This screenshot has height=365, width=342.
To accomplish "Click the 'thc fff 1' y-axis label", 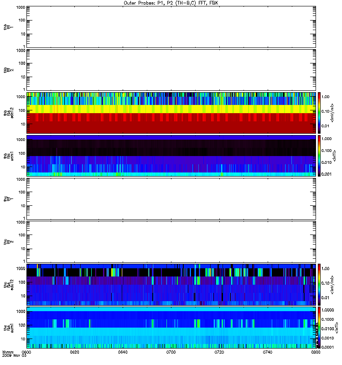I will [8, 199].
